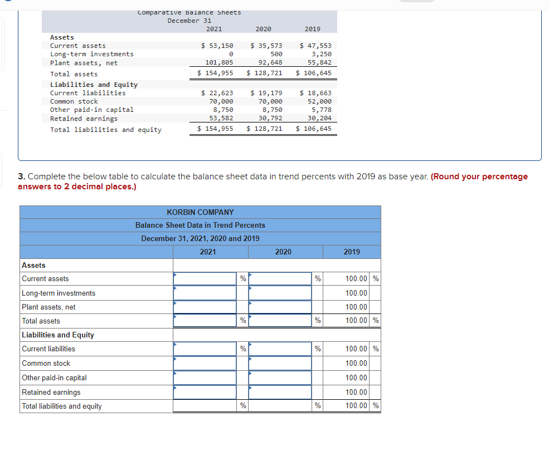Enter Current assets trend percent for 2020

pyautogui.click(x=280, y=278)
